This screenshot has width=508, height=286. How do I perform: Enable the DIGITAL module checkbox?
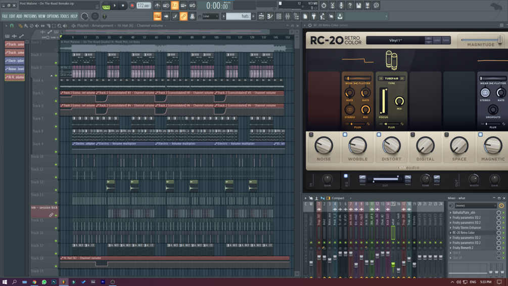pos(413,135)
